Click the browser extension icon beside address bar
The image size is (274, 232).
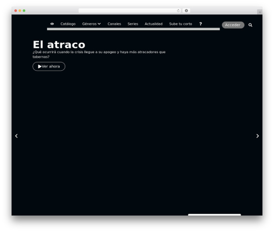(186, 10)
